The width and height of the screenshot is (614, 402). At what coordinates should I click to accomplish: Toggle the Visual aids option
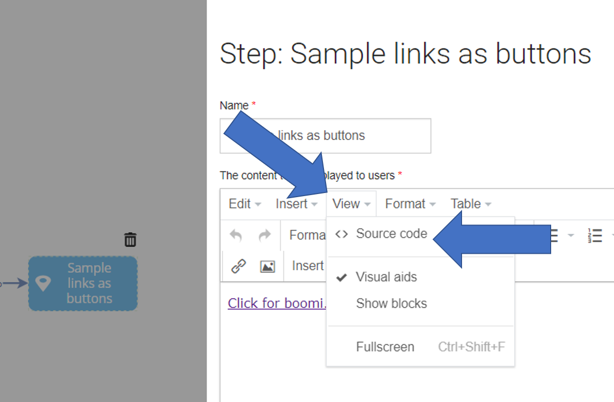point(386,277)
